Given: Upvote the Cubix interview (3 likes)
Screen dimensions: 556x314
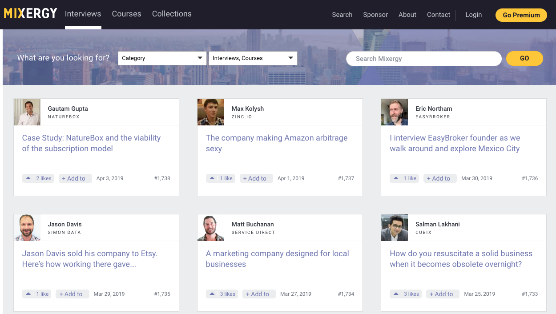Looking at the screenshot, I should [x=406, y=294].
